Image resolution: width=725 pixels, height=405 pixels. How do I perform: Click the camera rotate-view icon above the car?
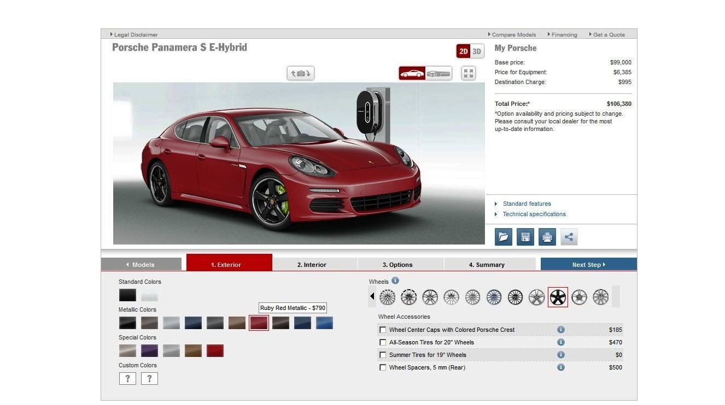click(x=301, y=73)
